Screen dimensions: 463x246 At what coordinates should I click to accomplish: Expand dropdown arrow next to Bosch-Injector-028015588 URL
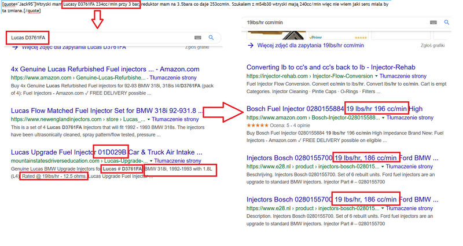[x=383, y=118]
